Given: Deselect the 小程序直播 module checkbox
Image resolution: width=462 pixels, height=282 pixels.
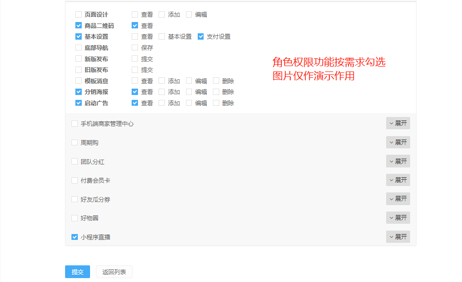Looking at the screenshot, I should pyautogui.click(x=74, y=237).
